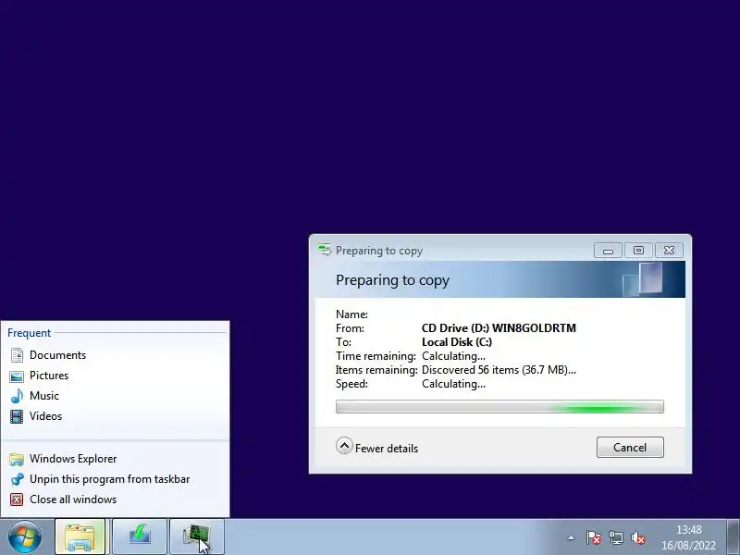Screen dimensions: 740x555
Task: Click the Pictures landscape icon
Action: coord(17,376)
